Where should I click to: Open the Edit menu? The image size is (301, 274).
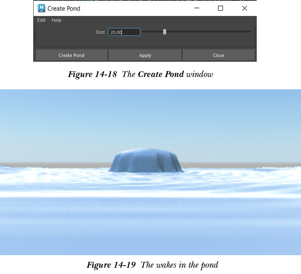coord(41,20)
